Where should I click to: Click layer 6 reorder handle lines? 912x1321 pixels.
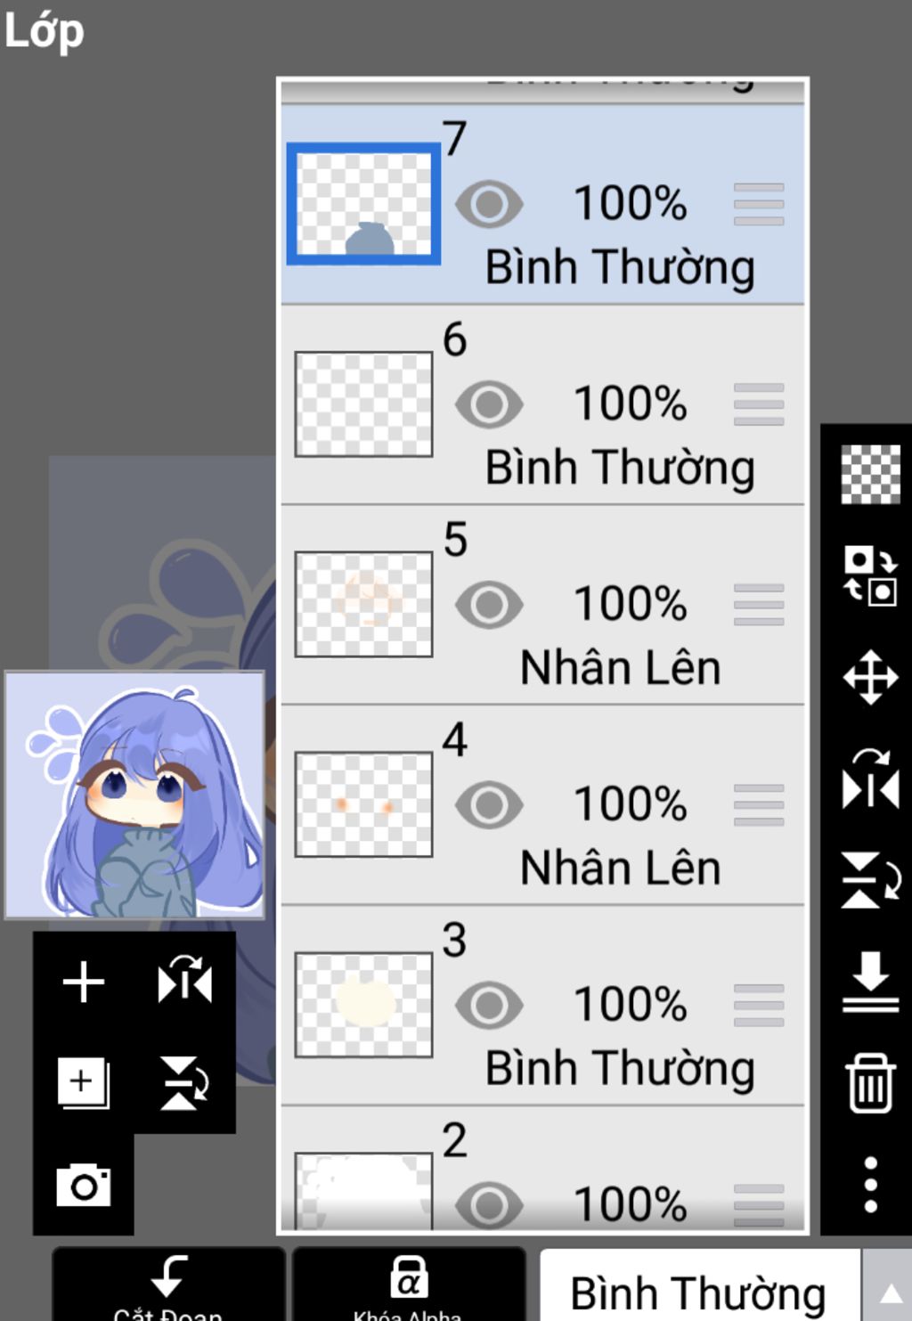759,404
